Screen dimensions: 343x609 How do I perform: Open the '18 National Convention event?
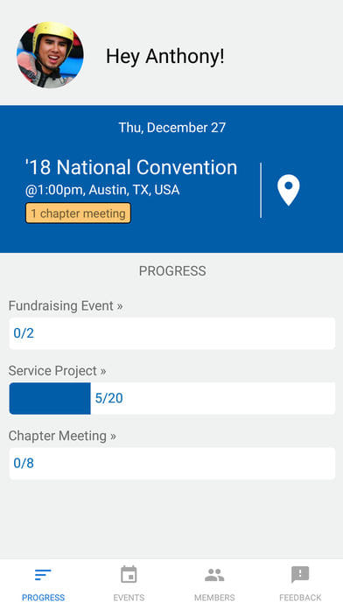click(131, 168)
